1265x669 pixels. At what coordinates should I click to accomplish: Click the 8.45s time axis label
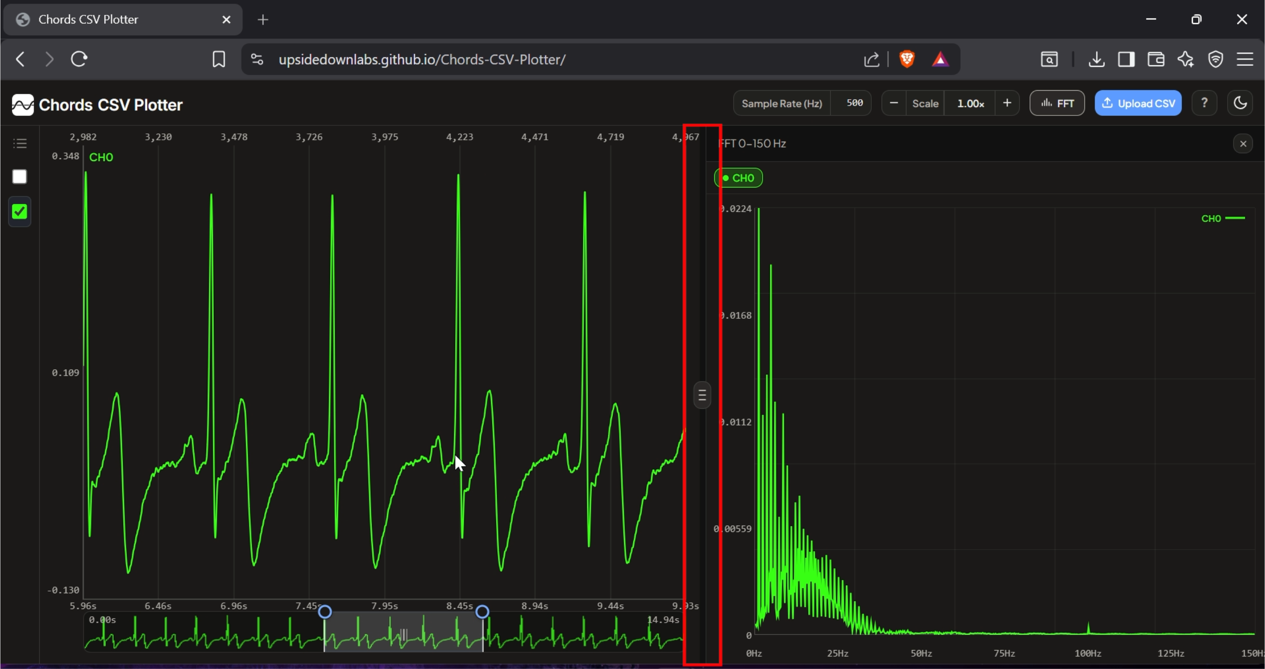tap(459, 606)
